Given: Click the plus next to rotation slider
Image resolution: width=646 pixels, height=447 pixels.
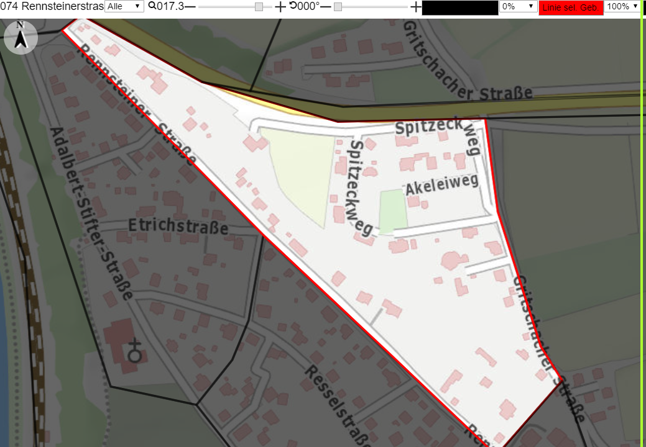Looking at the screenshot, I should pyautogui.click(x=416, y=7).
